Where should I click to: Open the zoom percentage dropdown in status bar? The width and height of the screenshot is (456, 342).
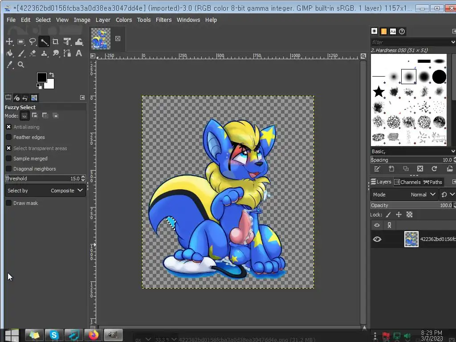point(174,339)
